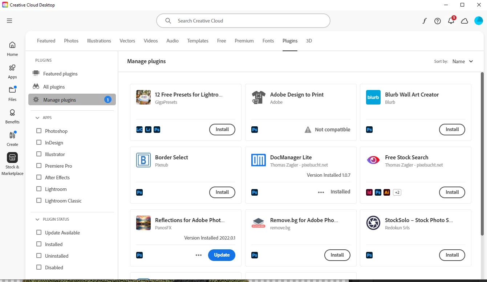Viewport: 487px width, 282px height.
Task: Open the StockSolo plugin logo
Action: (x=373, y=223)
